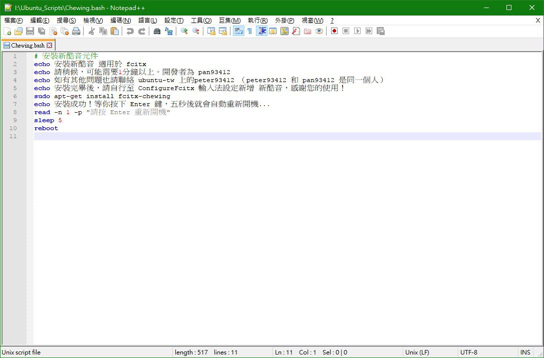Toggle synchronize horizontal scrolling
This screenshot has width=544, height=358.
223,31
